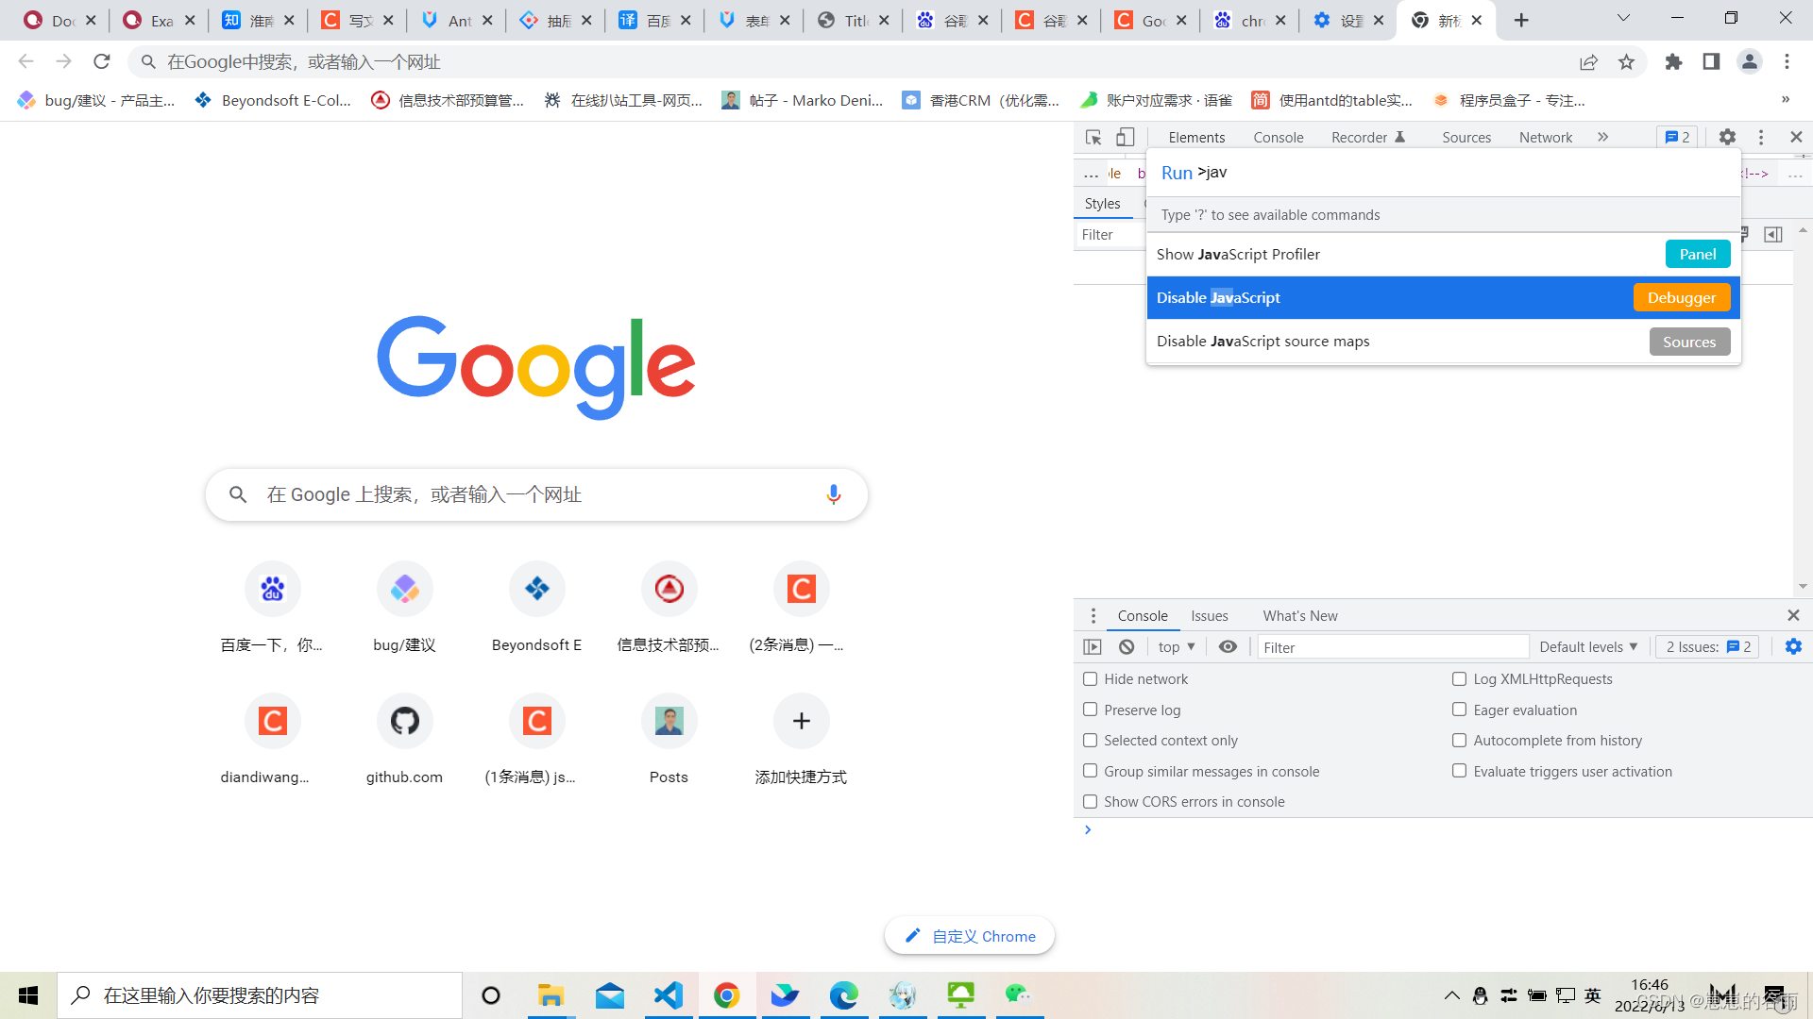Open the top context dropdown
Image resolution: width=1813 pixels, height=1019 pixels.
click(1177, 647)
